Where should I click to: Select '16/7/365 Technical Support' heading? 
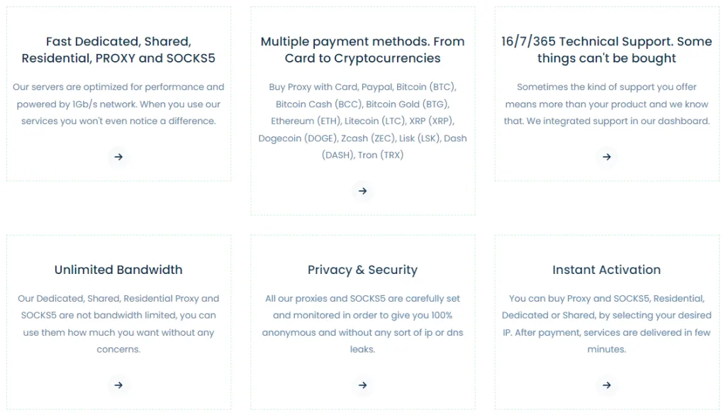click(x=606, y=50)
